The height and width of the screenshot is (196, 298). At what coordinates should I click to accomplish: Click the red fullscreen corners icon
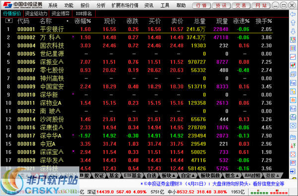pos(293,154)
